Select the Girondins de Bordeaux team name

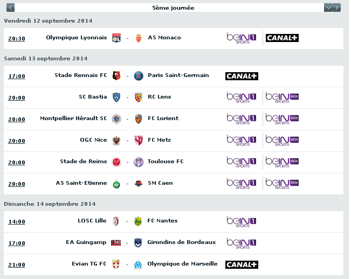(x=182, y=242)
